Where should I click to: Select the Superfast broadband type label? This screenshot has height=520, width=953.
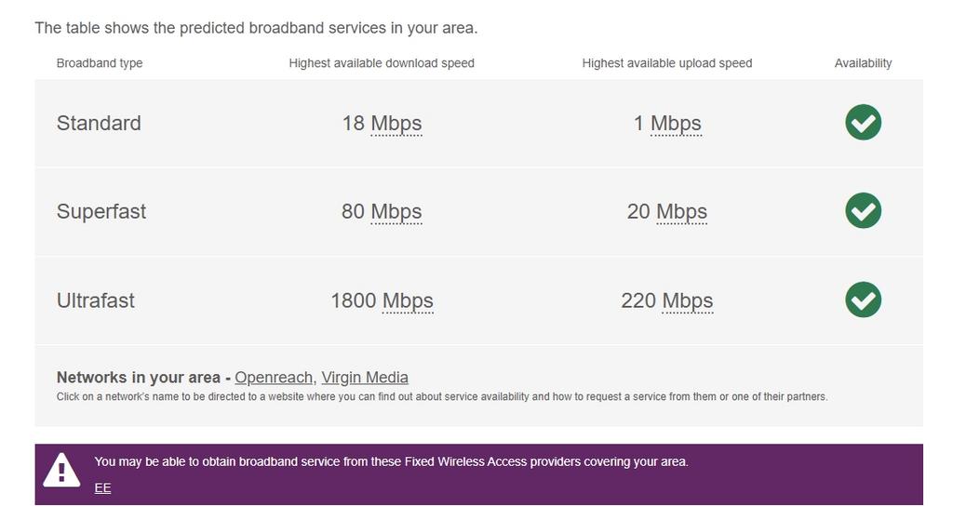tap(101, 212)
